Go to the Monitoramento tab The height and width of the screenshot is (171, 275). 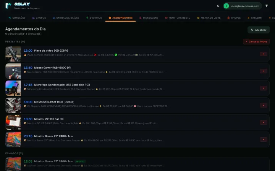point(178,18)
